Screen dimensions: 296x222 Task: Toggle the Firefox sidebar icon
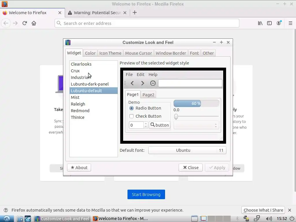tap(269, 23)
